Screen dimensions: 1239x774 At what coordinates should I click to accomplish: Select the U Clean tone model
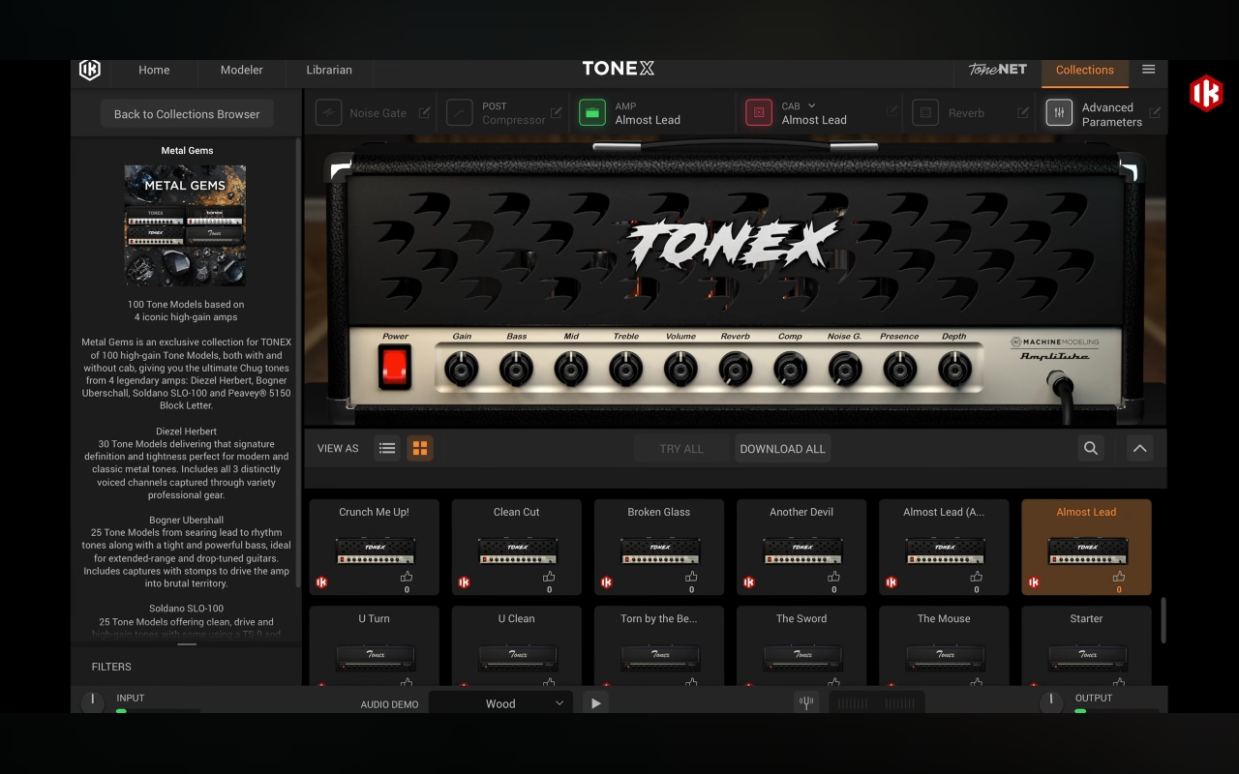point(517,646)
